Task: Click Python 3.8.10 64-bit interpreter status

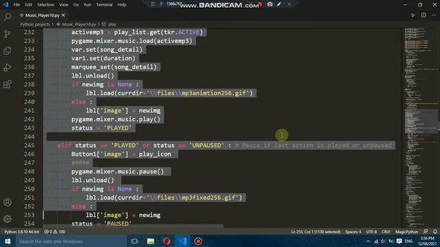Action: point(21,232)
